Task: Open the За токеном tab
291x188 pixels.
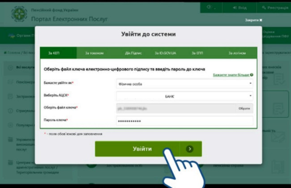Action: (94, 53)
